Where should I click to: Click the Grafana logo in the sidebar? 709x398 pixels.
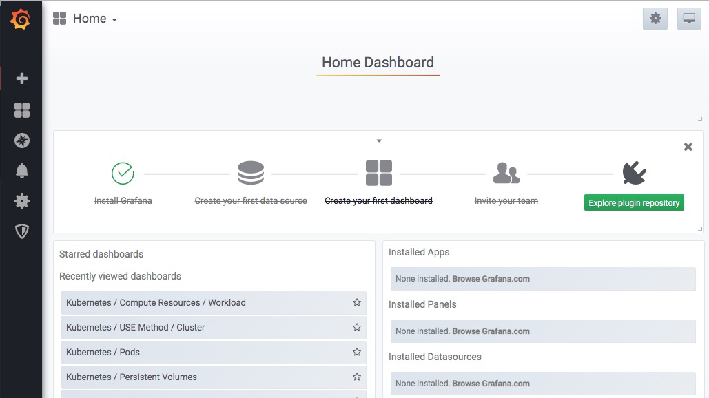click(21, 19)
